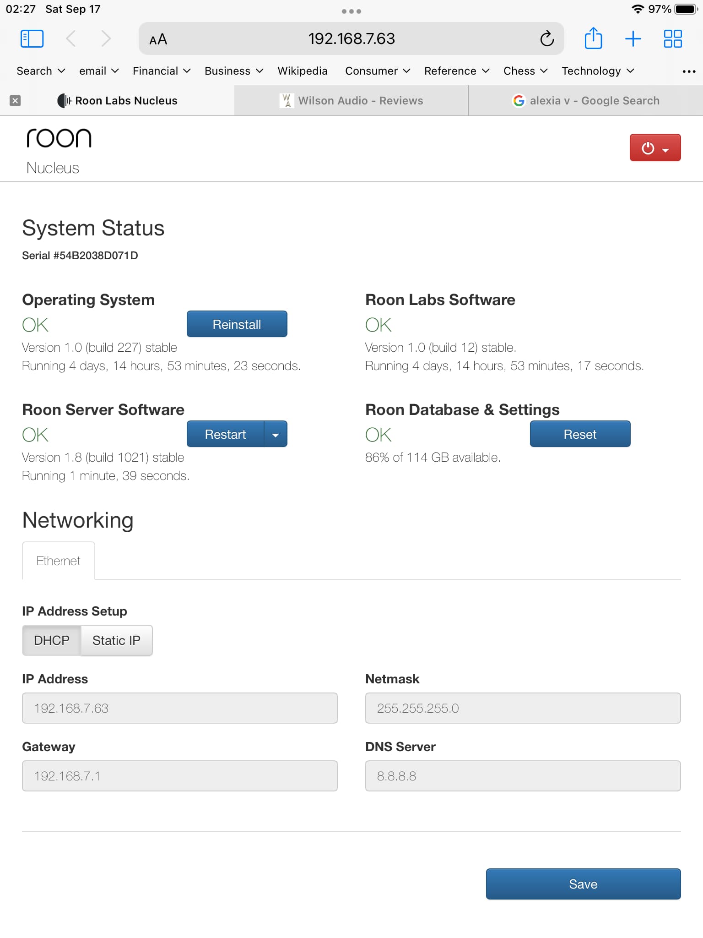The image size is (703, 938).
Task: Select the Serial #54B2038D071D text
Action: coord(80,256)
